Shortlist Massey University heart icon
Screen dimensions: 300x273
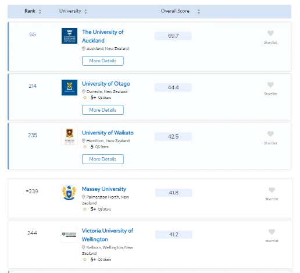tap(272, 190)
